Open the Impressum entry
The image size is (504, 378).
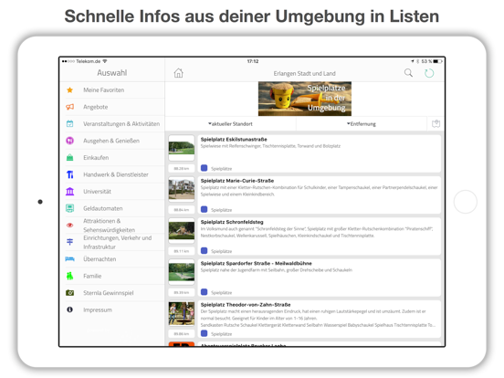(x=112, y=310)
